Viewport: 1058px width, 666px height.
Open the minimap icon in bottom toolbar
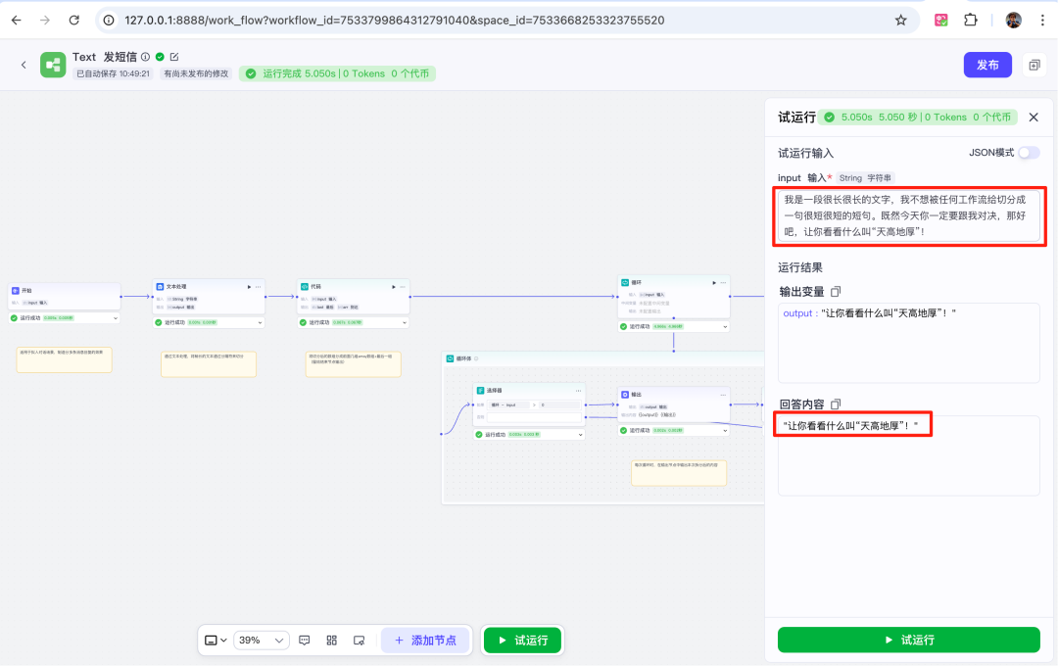point(359,641)
